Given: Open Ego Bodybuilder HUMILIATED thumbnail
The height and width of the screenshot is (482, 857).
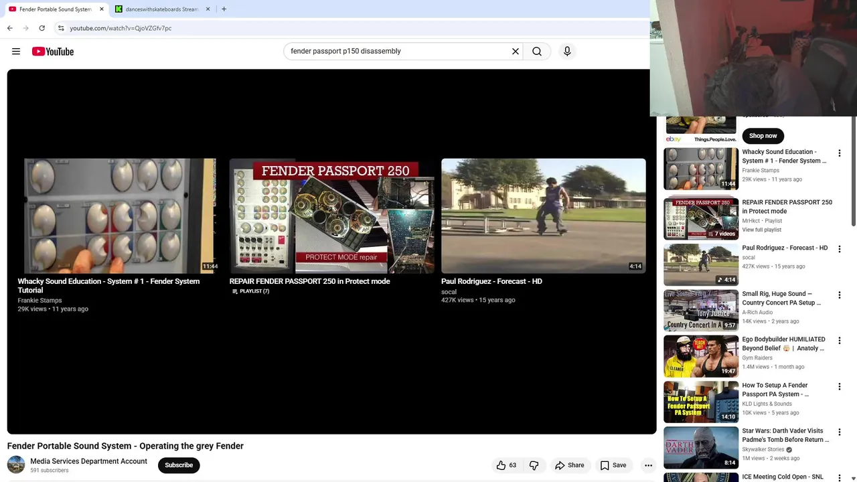Looking at the screenshot, I should click(701, 356).
